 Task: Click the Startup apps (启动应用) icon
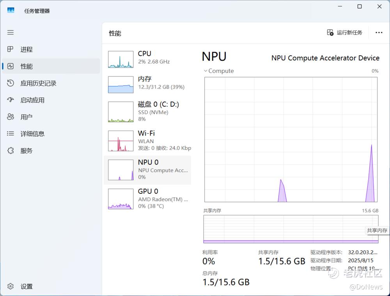coord(11,100)
